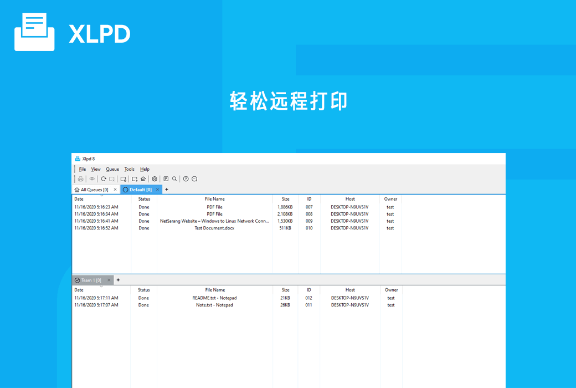Screen dimensions: 576x388
Task: Click job ID 009 cell
Action: tap(309, 221)
